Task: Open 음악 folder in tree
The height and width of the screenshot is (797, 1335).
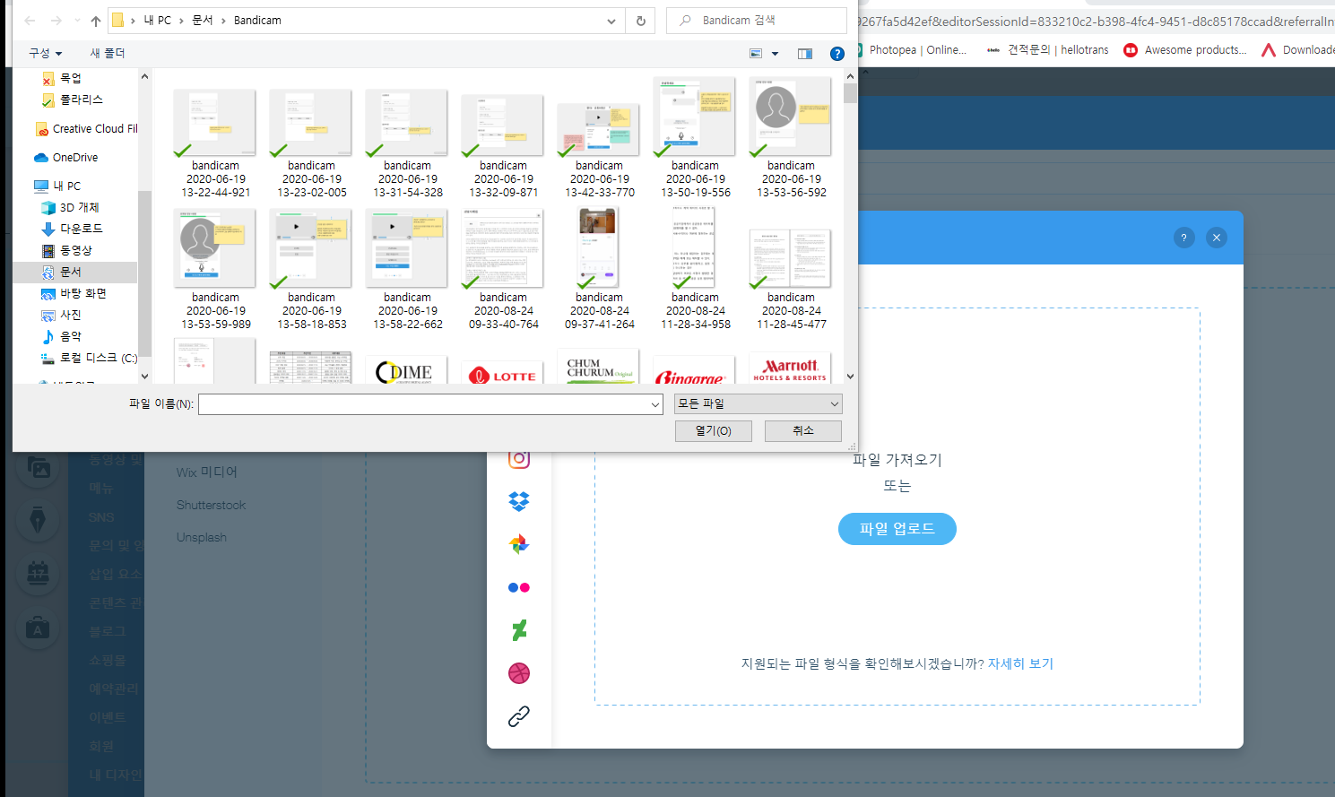Action: (62, 337)
